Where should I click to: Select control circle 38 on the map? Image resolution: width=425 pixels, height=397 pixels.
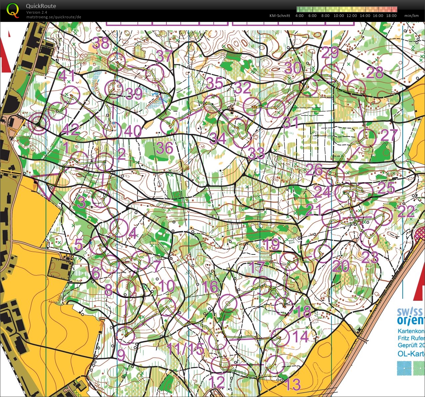click(116, 61)
